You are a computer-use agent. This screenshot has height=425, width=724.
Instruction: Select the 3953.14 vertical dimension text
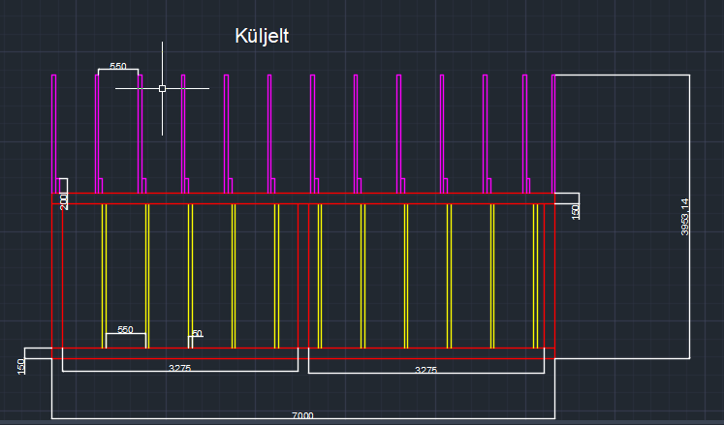click(684, 217)
